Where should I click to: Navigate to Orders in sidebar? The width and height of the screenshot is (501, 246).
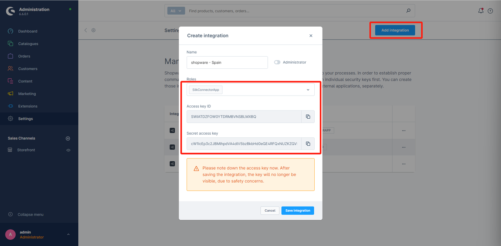24,56
